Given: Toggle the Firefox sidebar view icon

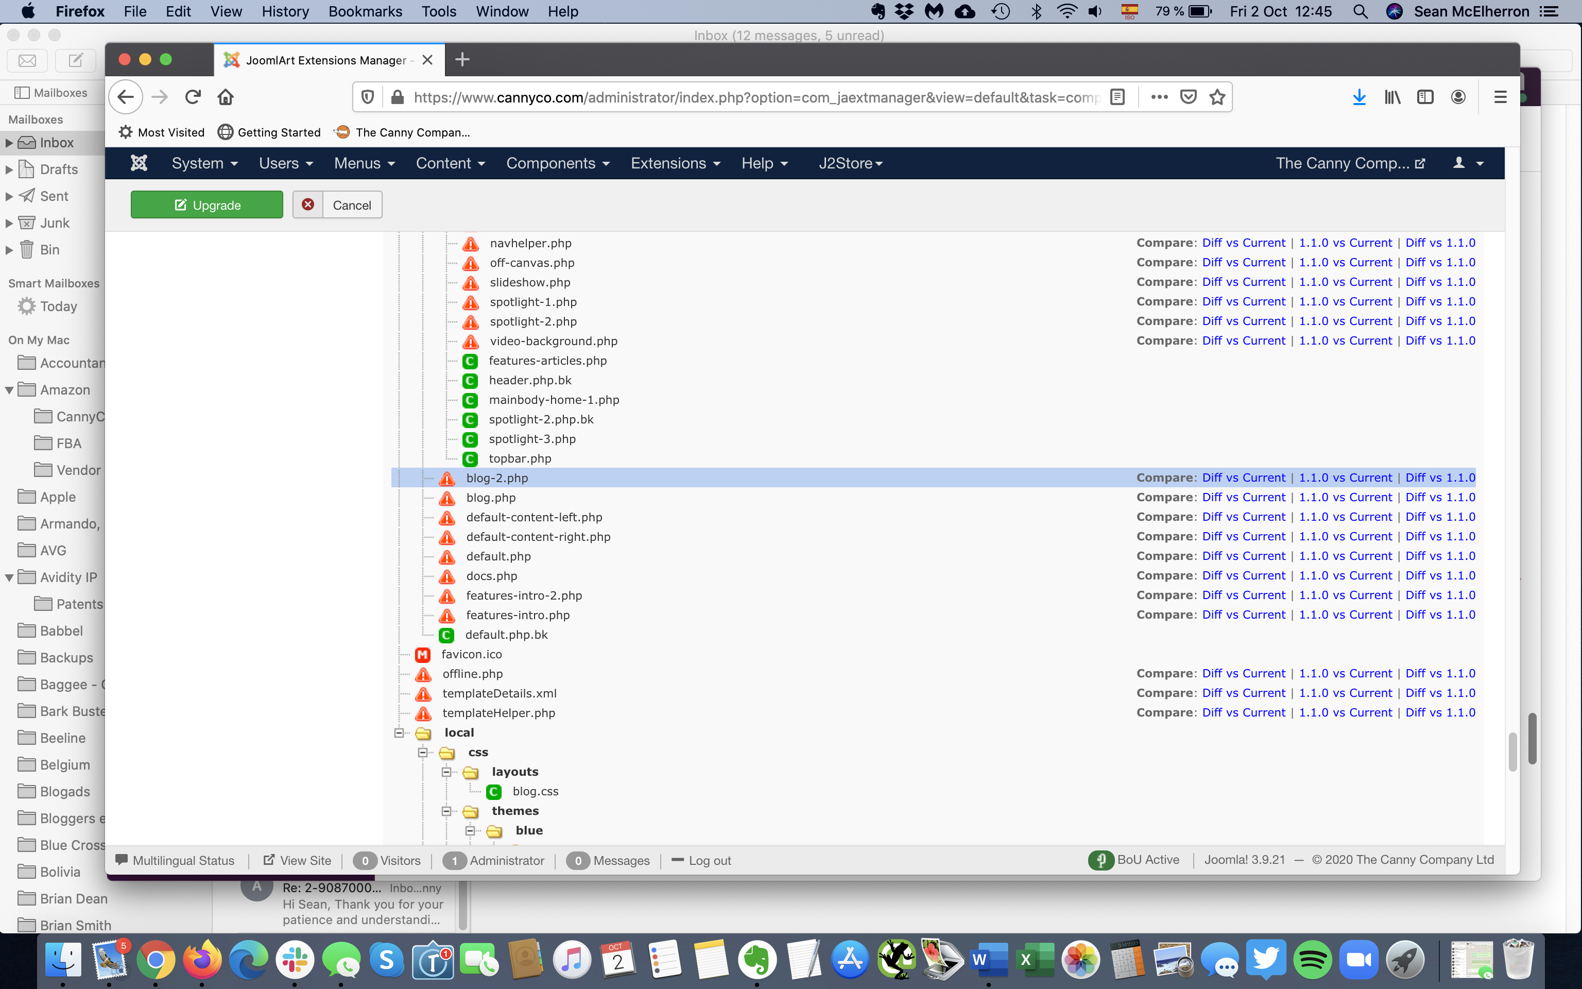Looking at the screenshot, I should click(x=1425, y=97).
